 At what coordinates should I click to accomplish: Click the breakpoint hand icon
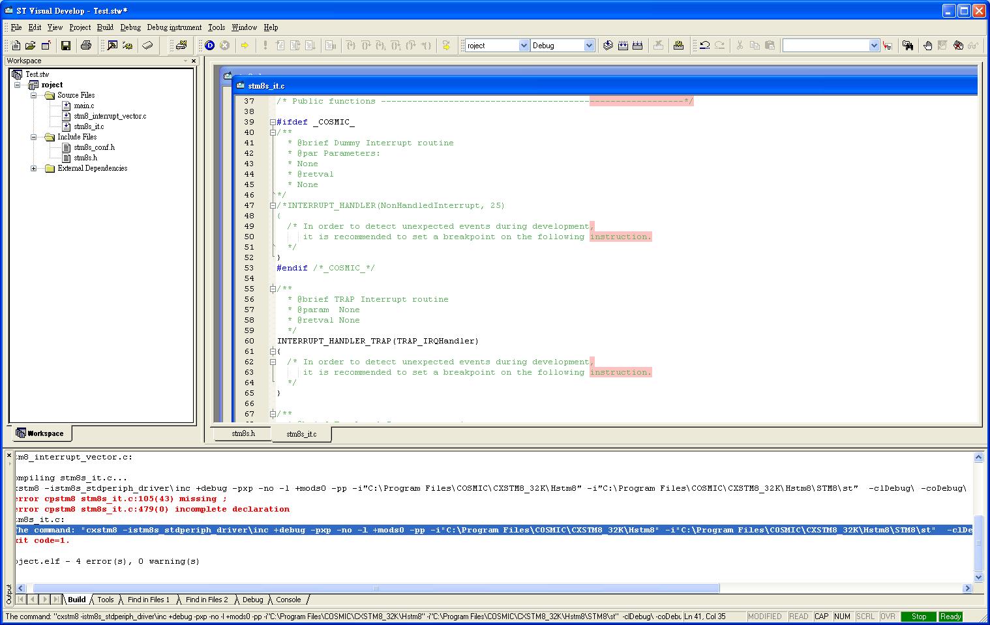(927, 45)
